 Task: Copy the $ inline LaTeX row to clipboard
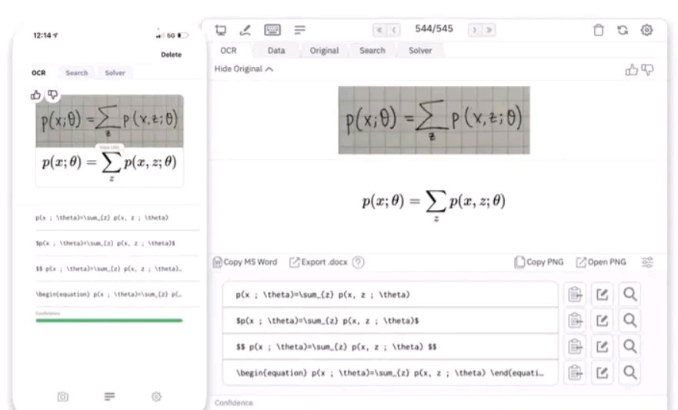tap(575, 321)
